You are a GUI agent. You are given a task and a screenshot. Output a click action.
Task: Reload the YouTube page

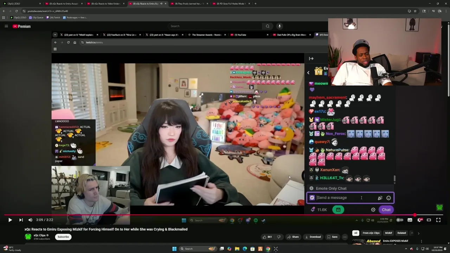click(16, 11)
